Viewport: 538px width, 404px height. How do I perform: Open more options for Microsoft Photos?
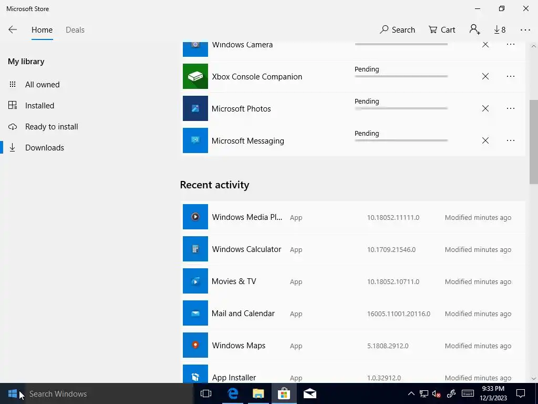click(511, 108)
